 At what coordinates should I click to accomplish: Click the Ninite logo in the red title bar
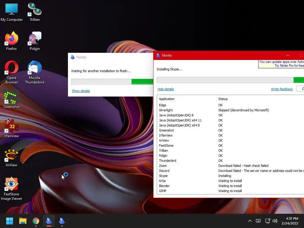(x=158, y=56)
